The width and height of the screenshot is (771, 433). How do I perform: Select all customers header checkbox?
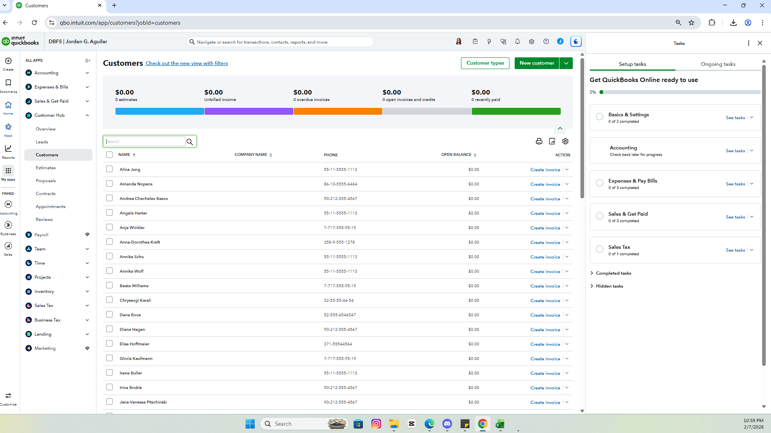[109, 155]
